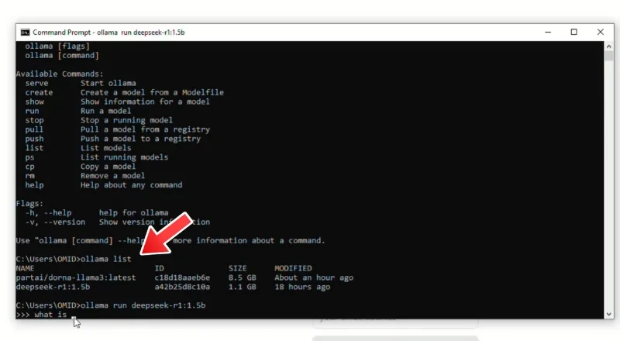Click at the '>>> what is' prompt line
This screenshot has height=341, width=620.
click(x=42, y=315)
